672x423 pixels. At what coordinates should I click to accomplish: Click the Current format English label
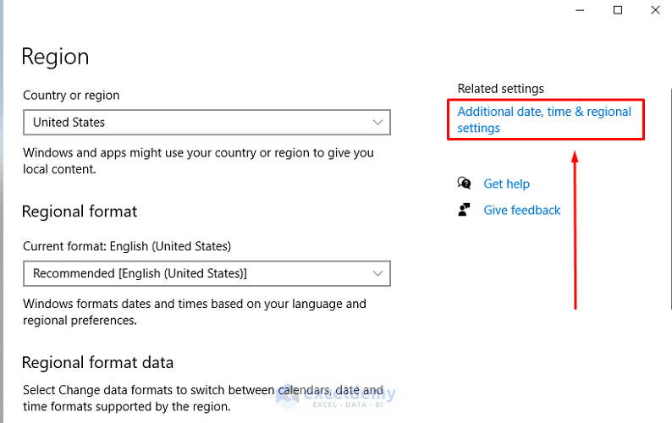coord(127,246)
